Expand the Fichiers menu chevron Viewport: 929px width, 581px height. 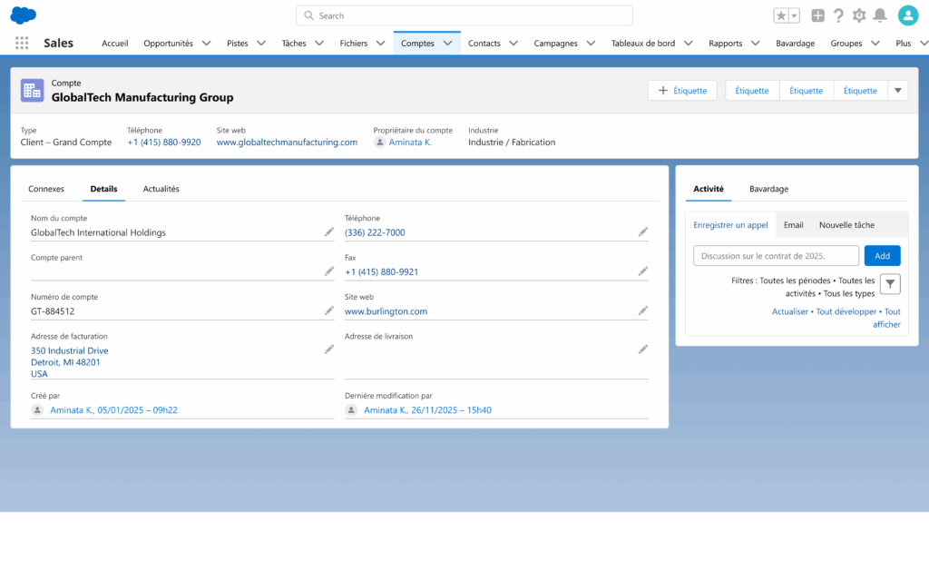[380, 43]
